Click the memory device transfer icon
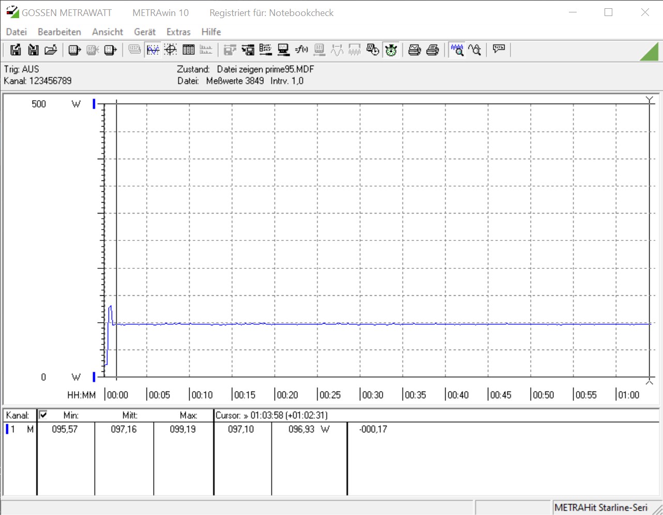 tap(110, 50)
